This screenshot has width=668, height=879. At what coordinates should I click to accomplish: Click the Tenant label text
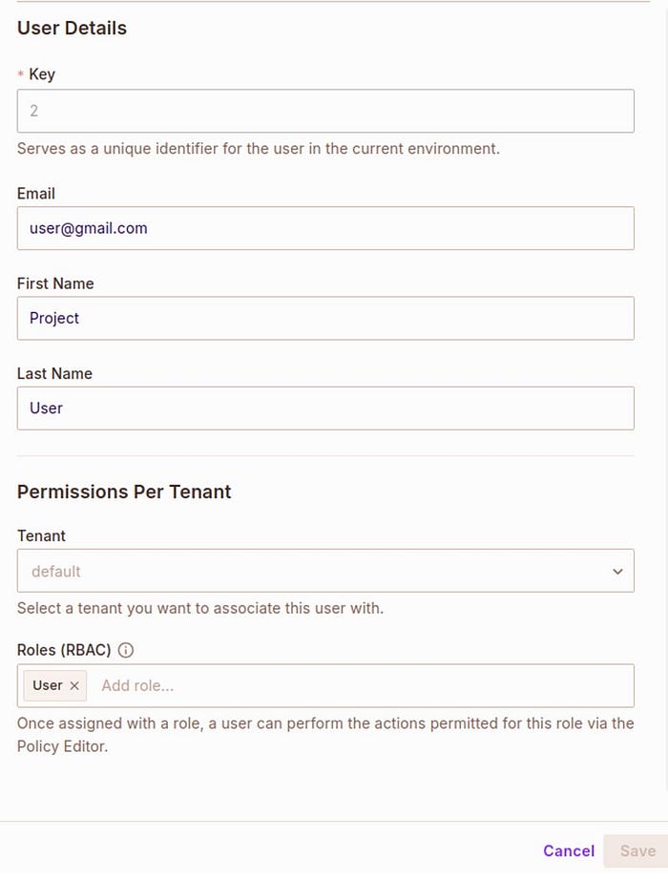point(41,535)
